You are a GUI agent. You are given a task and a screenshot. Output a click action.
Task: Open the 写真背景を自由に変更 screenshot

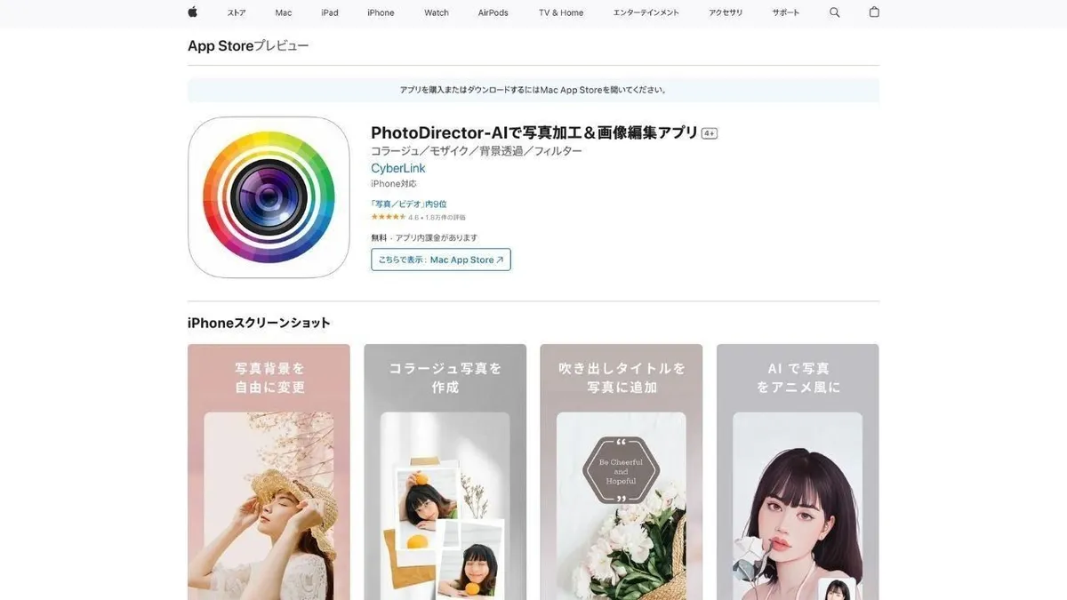(x=269, y=472)
